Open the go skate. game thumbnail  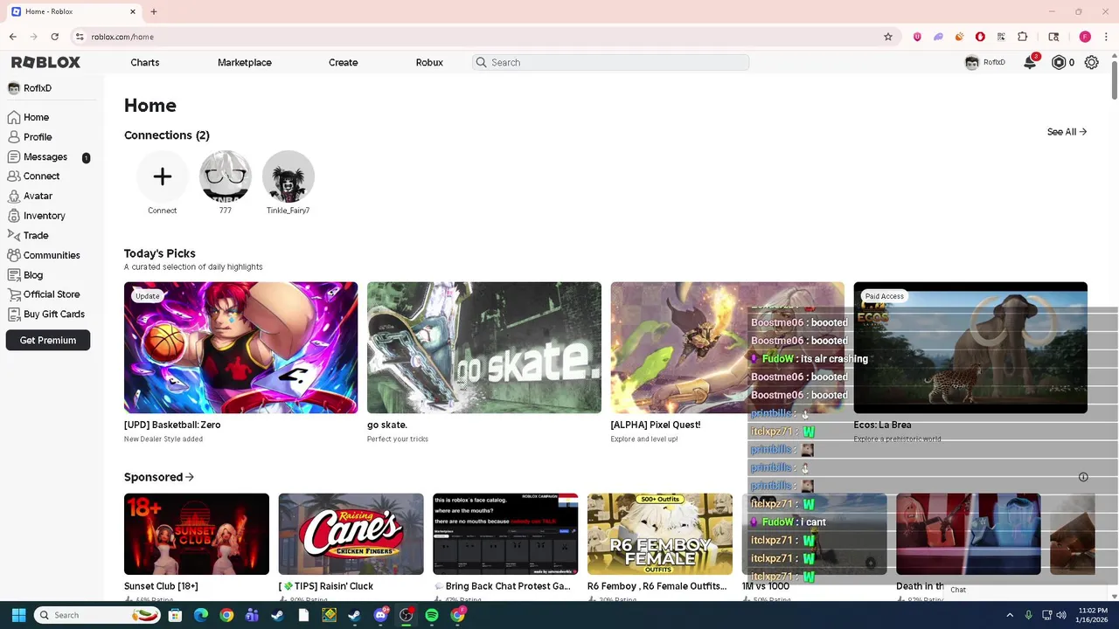point(484,347)
